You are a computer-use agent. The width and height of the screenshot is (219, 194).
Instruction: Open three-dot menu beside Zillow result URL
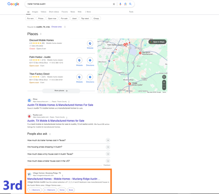point(69,102)
